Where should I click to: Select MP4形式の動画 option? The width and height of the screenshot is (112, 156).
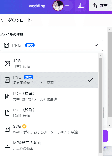49,146
